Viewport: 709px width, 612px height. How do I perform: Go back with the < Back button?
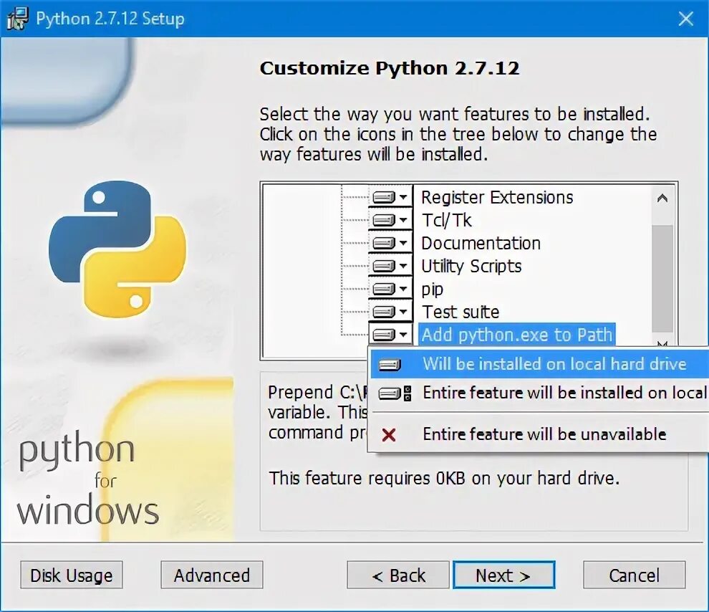(x=398, y=575)
